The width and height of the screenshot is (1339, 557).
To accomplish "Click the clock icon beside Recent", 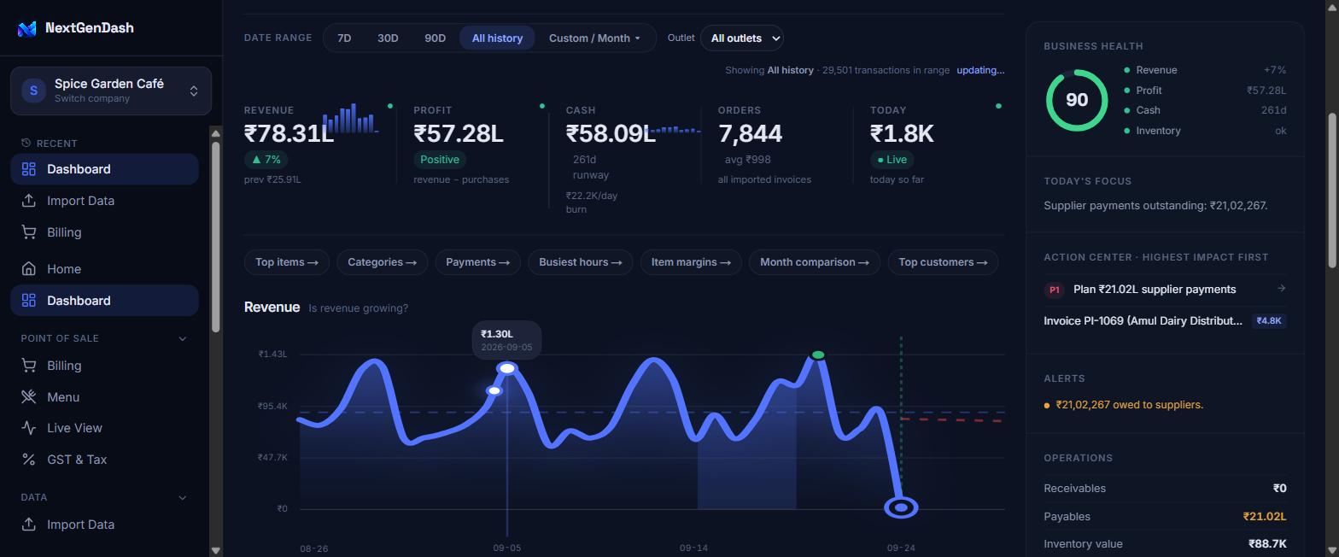I will (x=26, y=143).
